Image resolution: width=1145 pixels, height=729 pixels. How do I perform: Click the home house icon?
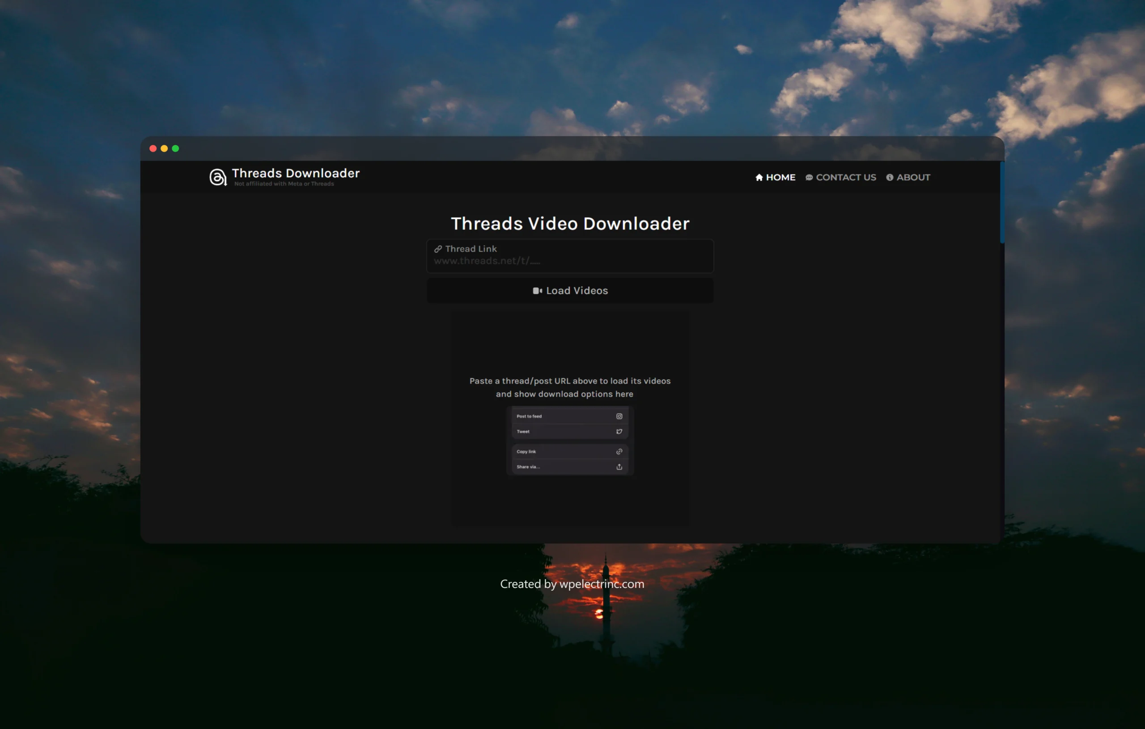pos(759,178)
